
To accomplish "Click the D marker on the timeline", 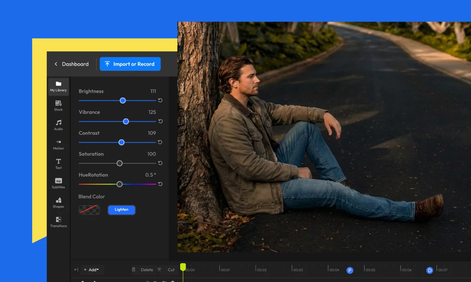I will (x=429, y=270).
